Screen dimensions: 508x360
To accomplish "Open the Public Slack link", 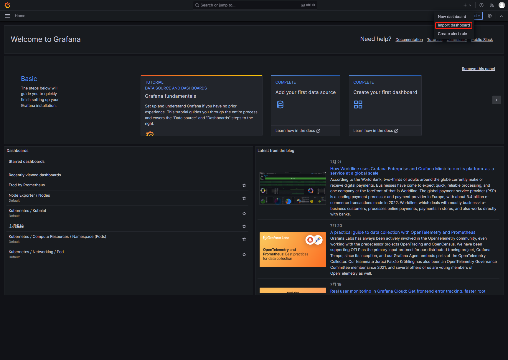I will pos(482,40).
